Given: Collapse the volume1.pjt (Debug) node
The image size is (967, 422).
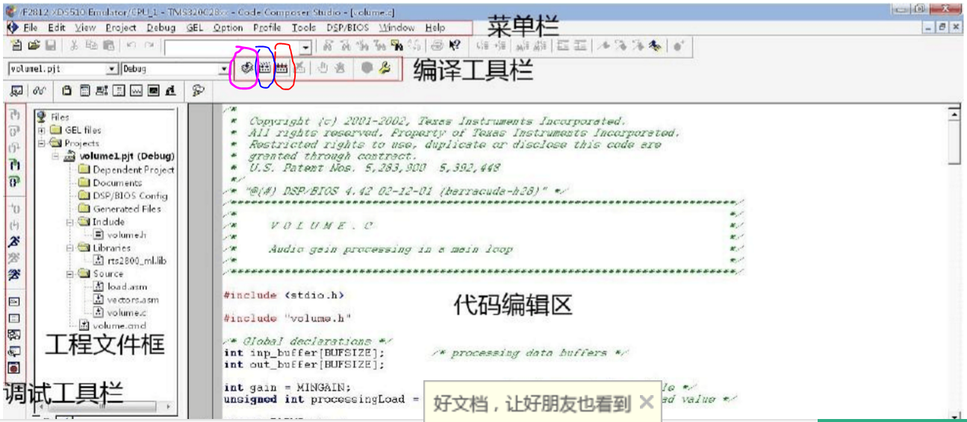Looking at the screenshot, I should [55, 157].
